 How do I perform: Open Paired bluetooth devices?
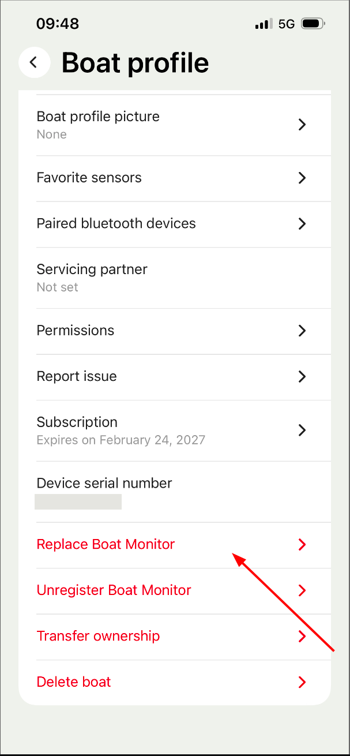175,224
